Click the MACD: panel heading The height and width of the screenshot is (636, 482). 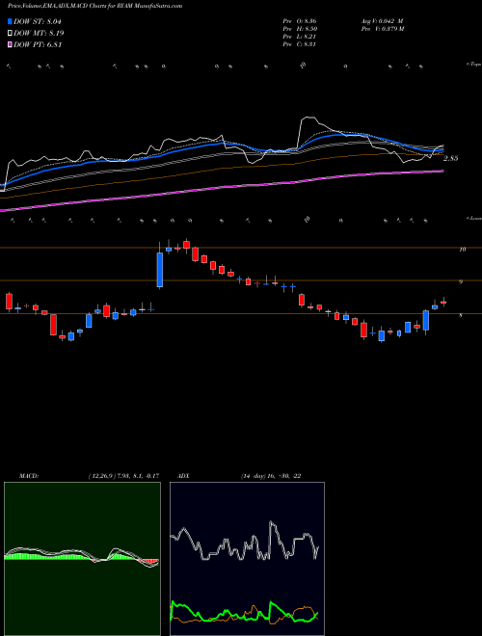point(28,476)
